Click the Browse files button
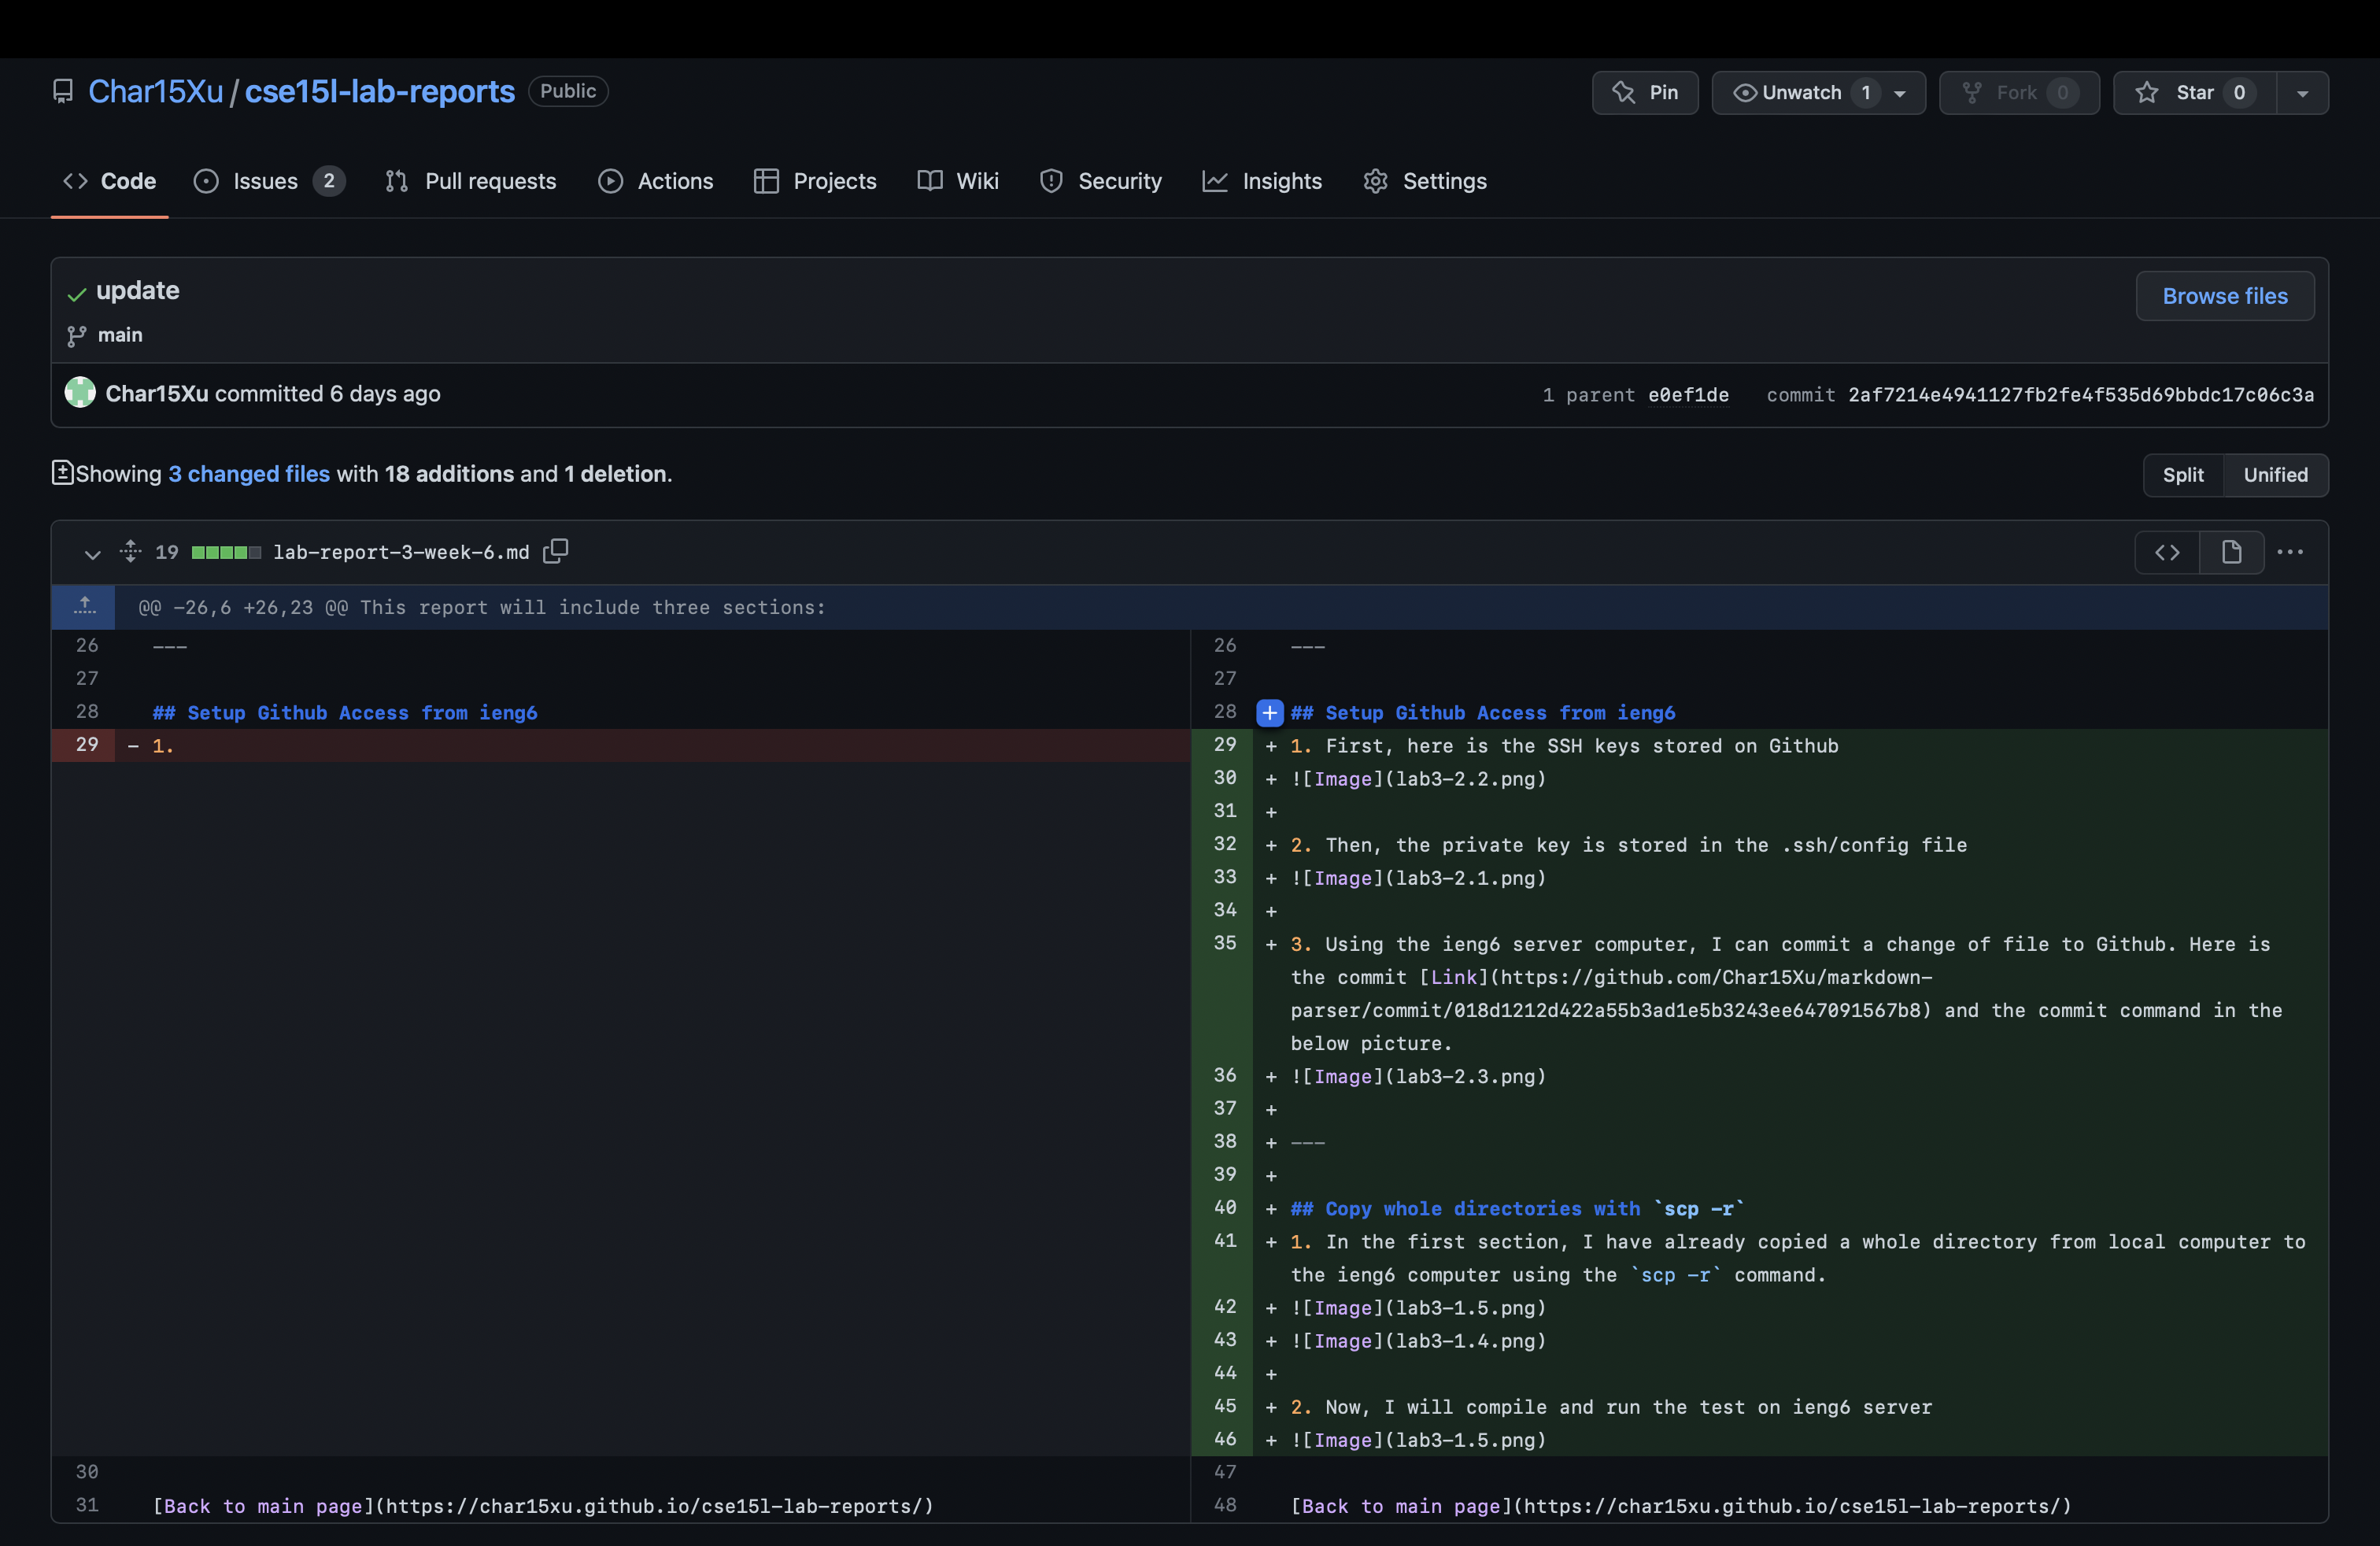 (x=2224, y=296)
